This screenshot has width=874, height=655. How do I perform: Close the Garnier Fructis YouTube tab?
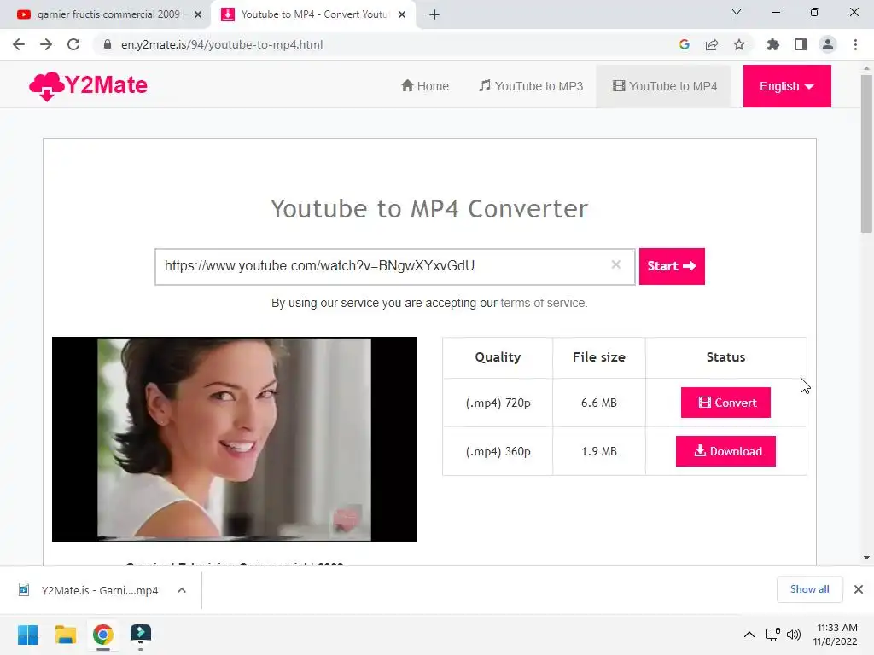[x=198, y=14]
